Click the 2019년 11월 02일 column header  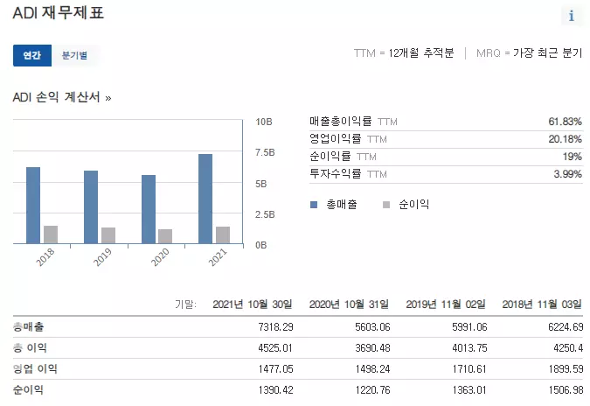coord(446,304)
